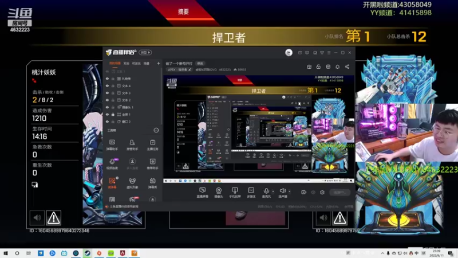
Task: Open the message icon in title bar
Action: click(x=300, y=53)
